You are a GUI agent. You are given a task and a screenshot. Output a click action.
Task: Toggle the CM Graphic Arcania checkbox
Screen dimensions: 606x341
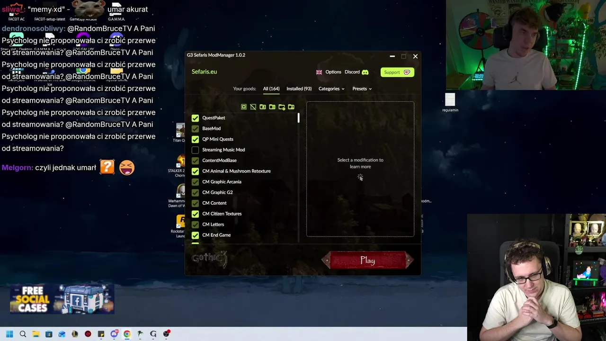click(195, 182)
